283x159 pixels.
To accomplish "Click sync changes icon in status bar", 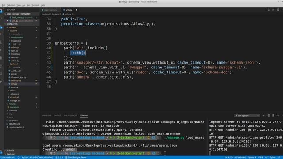I will tap(19, 157).
